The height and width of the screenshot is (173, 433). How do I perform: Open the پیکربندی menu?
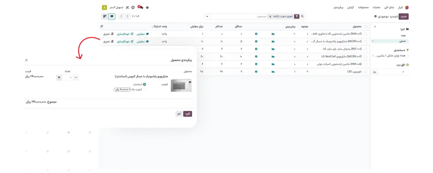pyautogui.click(x=338, y=7)
